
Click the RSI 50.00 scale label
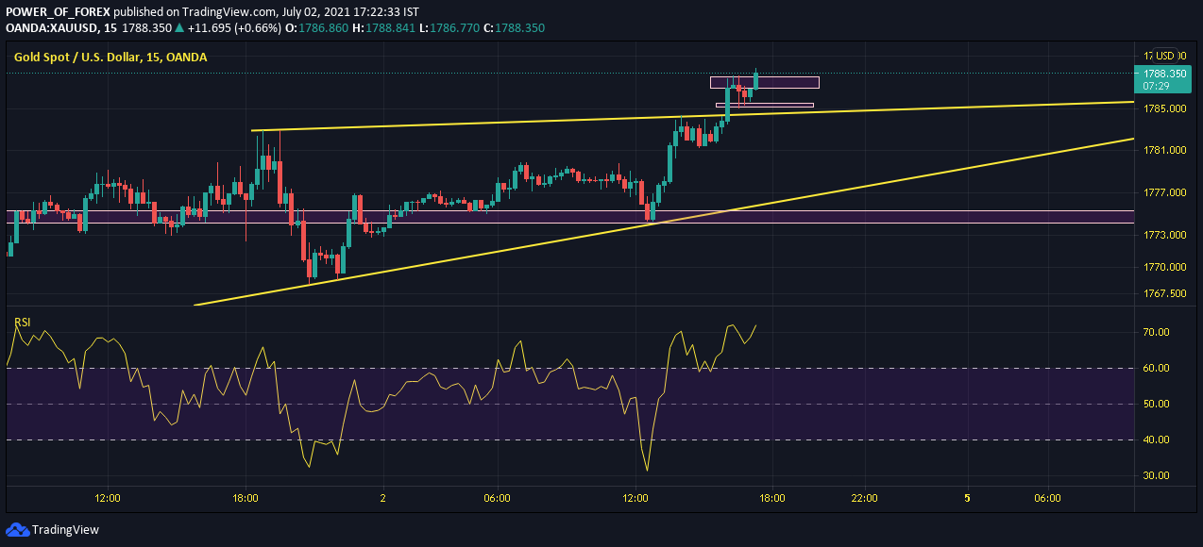1157,404
